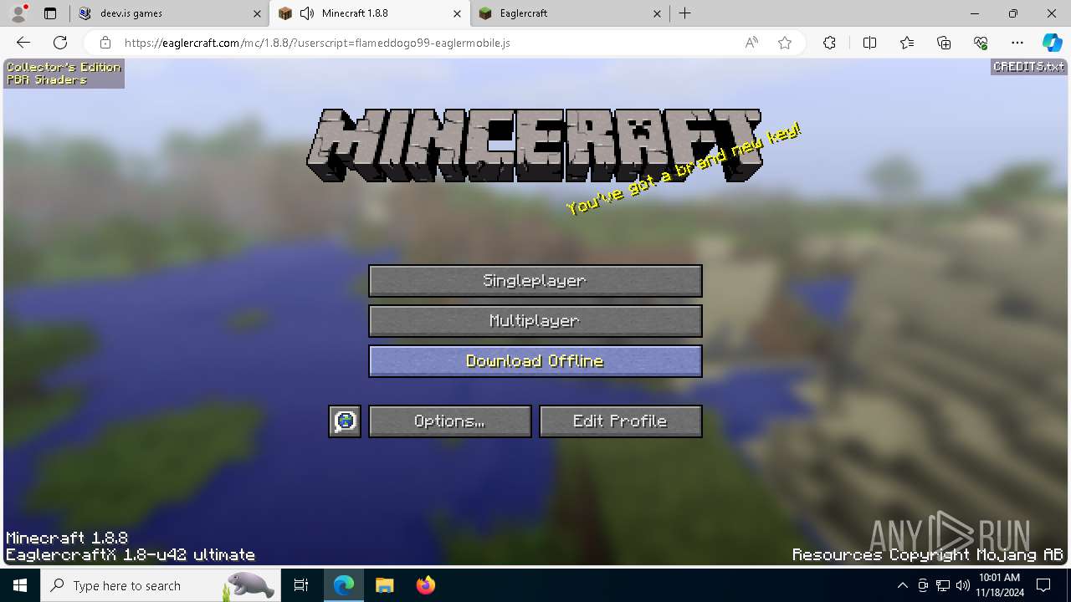1071x602 pixels.
Task: Open the Singleplayer menu
Action: click(x=535, y=281)
